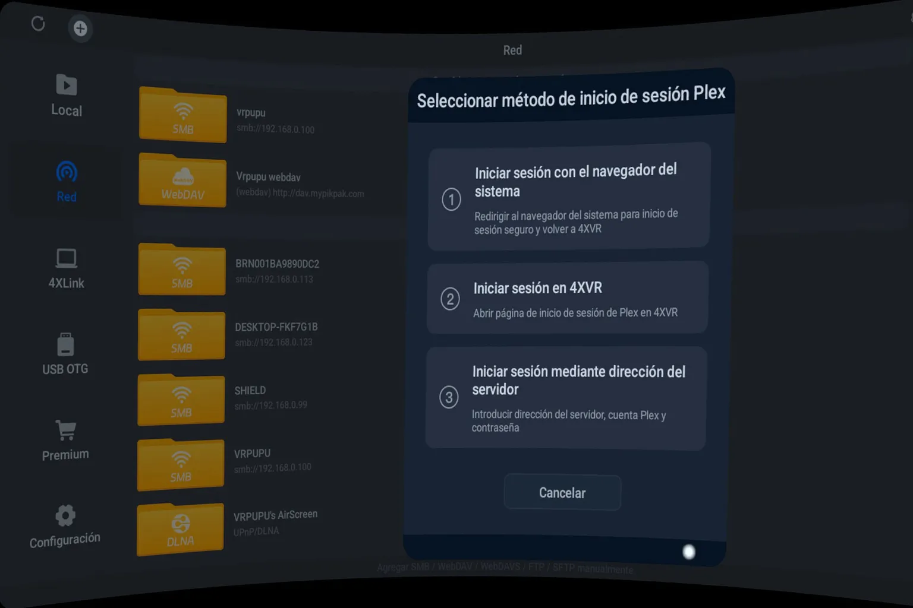
Task: Click the VRPUPU's AirScreen name
Action: coord(275,515)
